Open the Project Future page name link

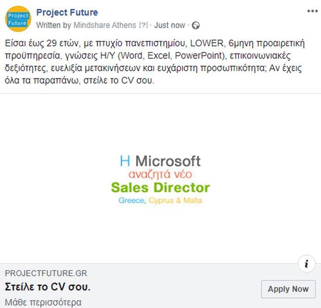coord(67,12)
